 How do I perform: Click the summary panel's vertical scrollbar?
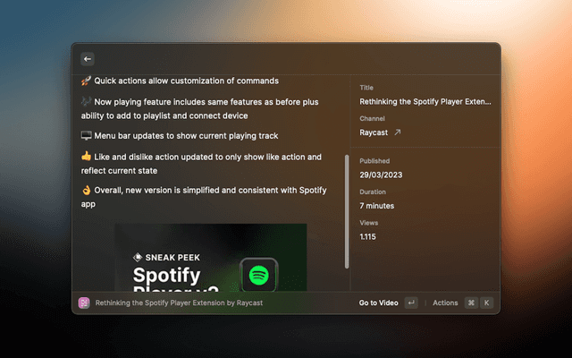(347, 210)
